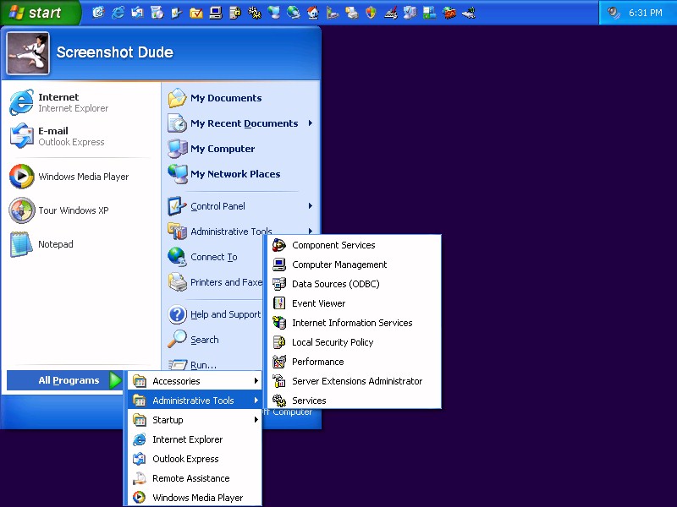Open Server Extensions Administrator
This screenshot has height=507, width=677.
tap(356, 381)
